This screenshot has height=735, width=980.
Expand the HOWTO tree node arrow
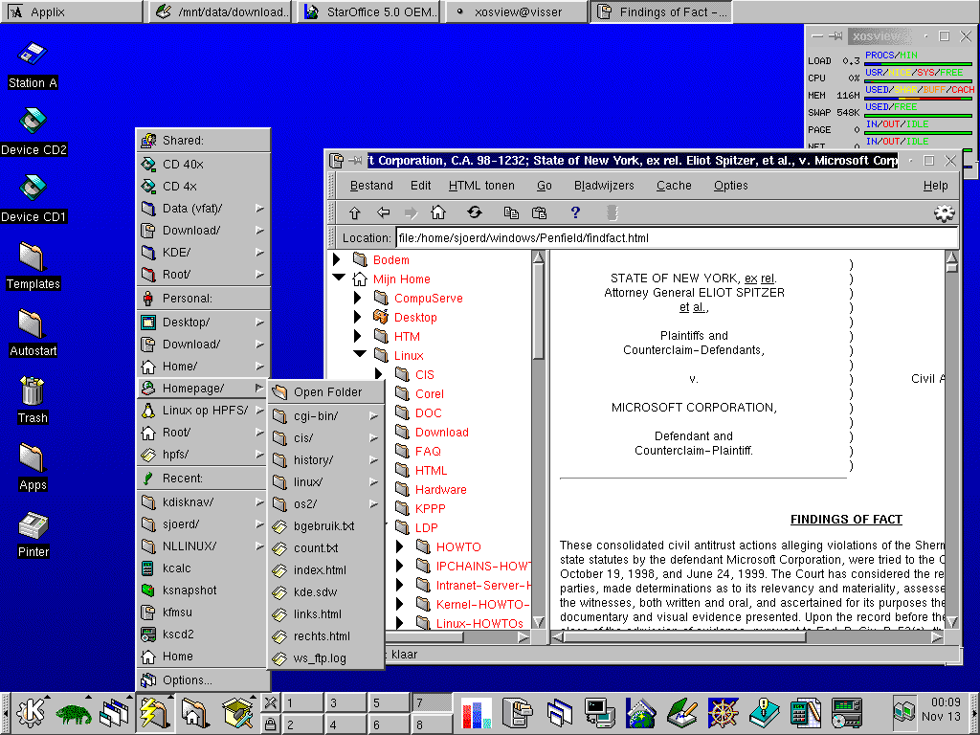point(400,546)
